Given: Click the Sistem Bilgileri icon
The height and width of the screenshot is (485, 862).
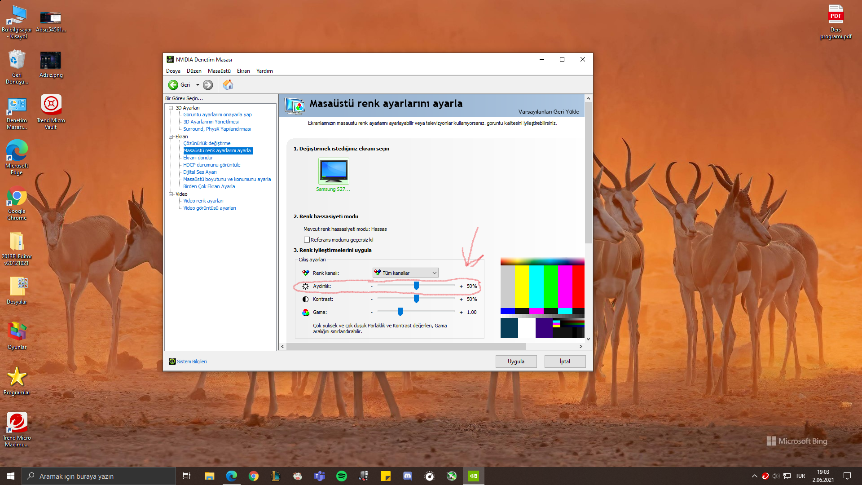Looking at the screenshot, I should click(172, 362).
